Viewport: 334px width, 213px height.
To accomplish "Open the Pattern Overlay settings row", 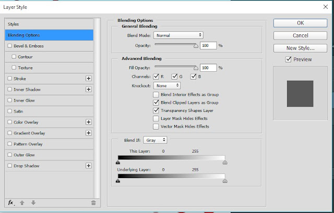I will (49, 144).
